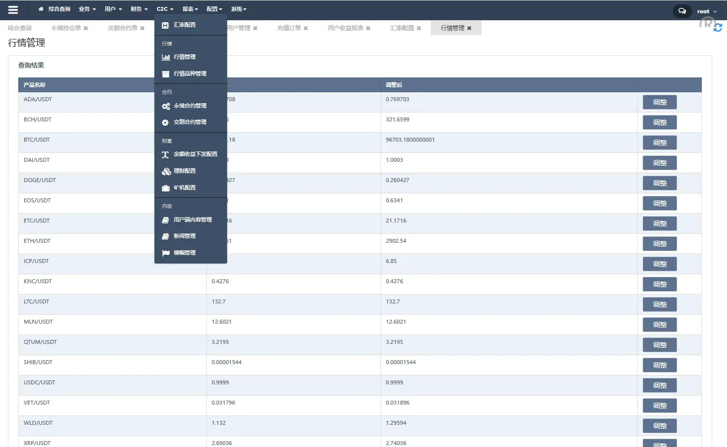The image size is (727, 447).
Task: Click the briefcase icon beside 矿机配置
Action: pos(166,187)
